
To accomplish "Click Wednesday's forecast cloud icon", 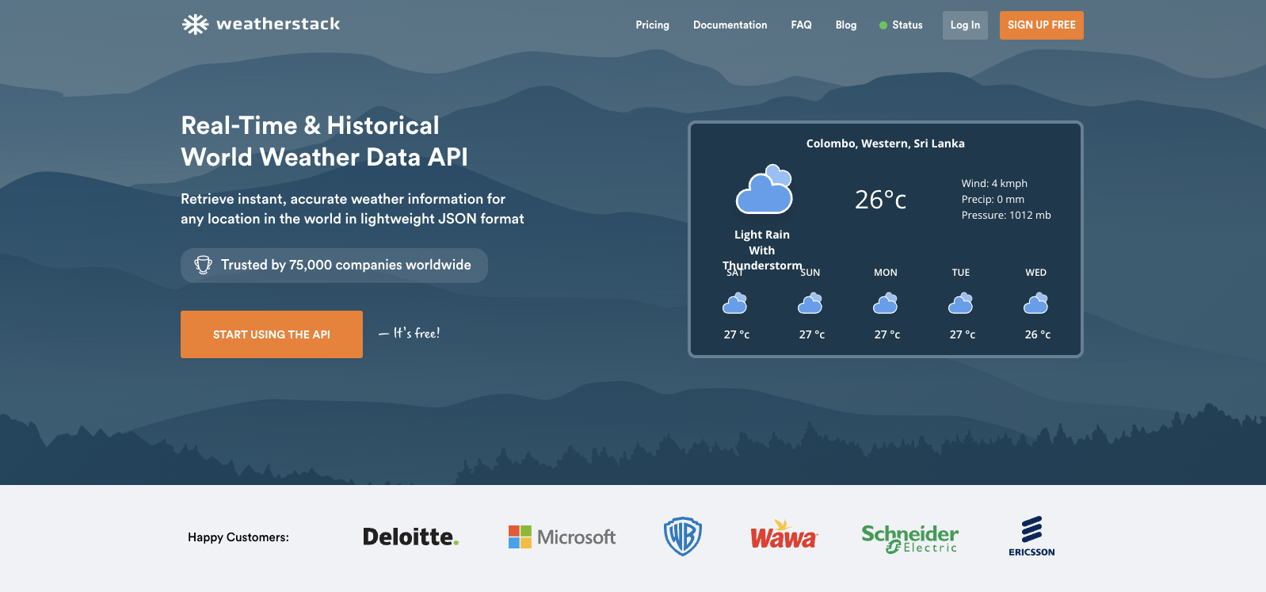I will coord(1036,304).
